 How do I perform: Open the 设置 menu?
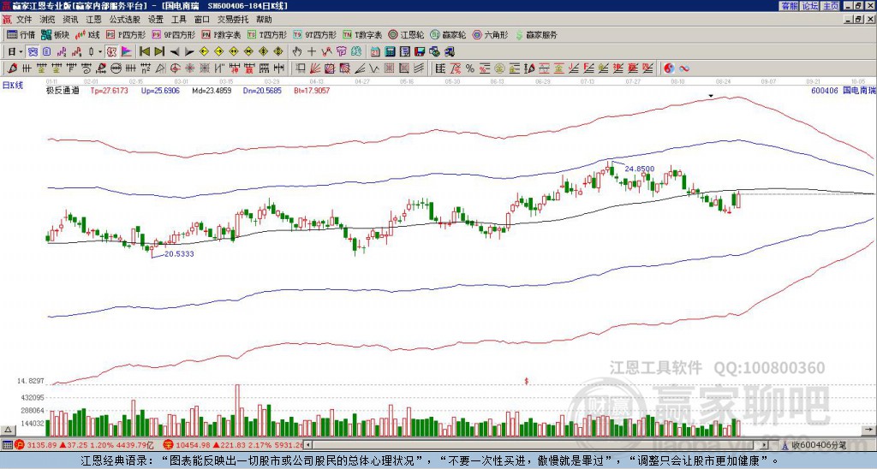pyautogui.click(x=156, y=20)
